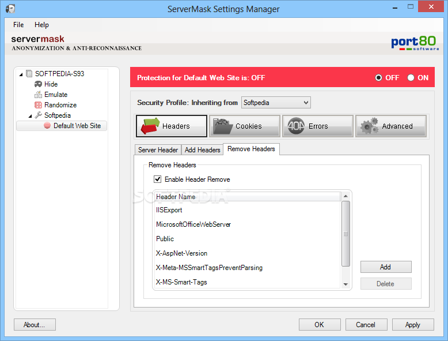Open the Errors 404 section

pos(318,126)
